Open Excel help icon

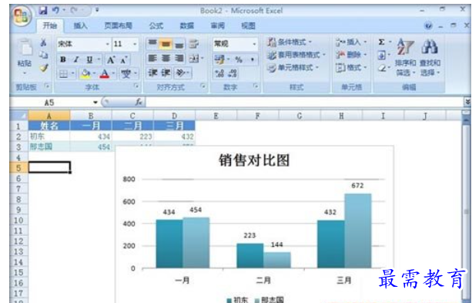point(428,26)
